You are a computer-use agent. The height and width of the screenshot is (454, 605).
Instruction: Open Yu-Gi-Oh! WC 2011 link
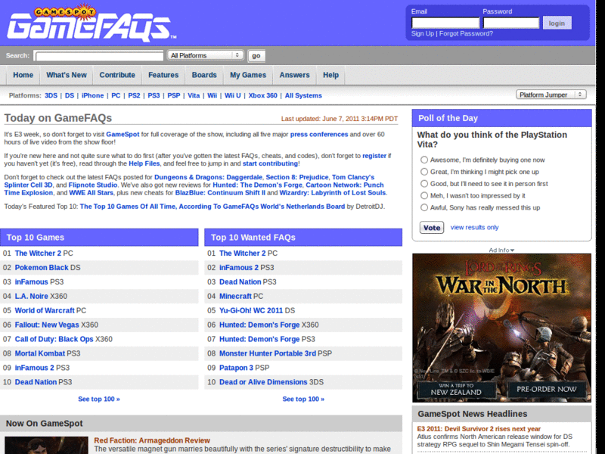[251, 310]
